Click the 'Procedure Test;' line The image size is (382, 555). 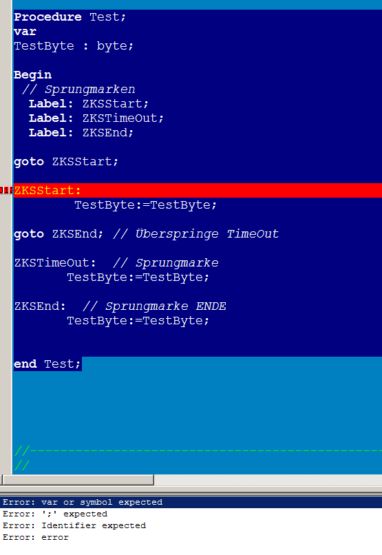[70, 17]
